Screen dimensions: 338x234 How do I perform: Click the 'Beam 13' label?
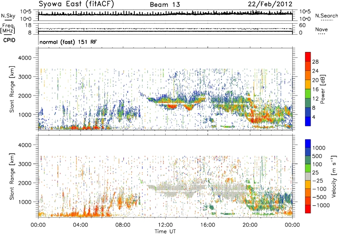point(165,5)
